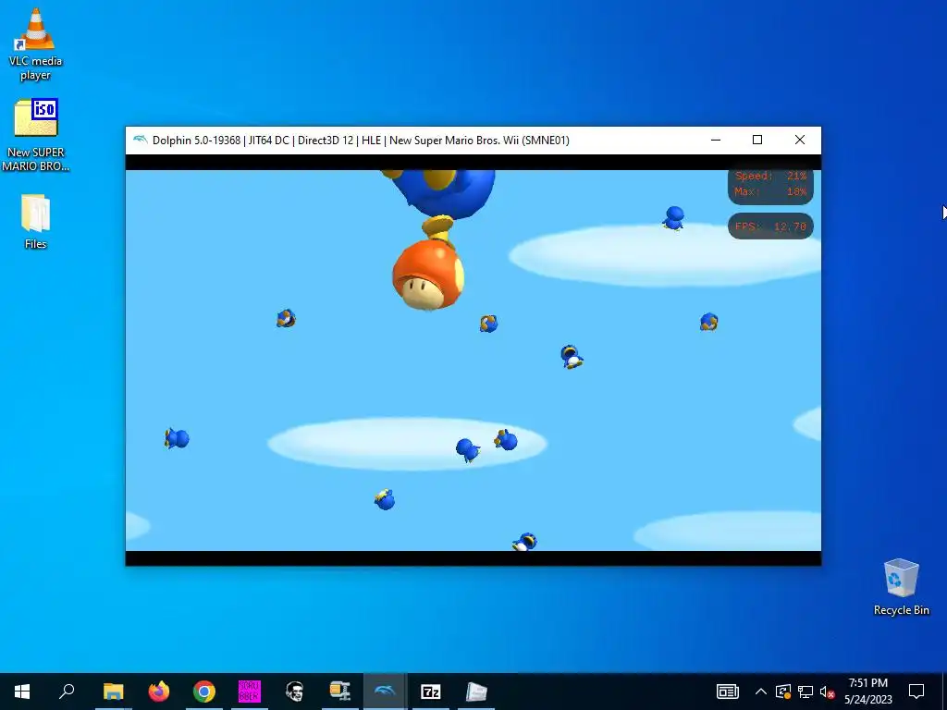The width and height of the screenshot is (947, 710).
Task: Open the pink Scrubber app on taskbar
Action: point(250,692)
